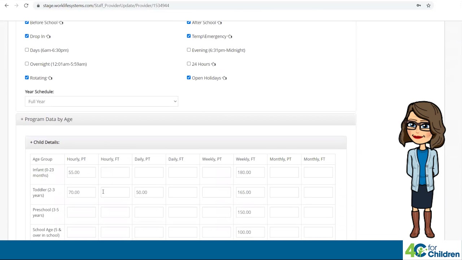Screen dimensions: 462x260
Task: Click Infant Daily PT field
Action: [149, 172]
